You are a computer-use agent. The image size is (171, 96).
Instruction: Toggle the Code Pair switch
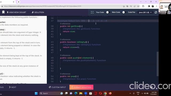[124, 12]
